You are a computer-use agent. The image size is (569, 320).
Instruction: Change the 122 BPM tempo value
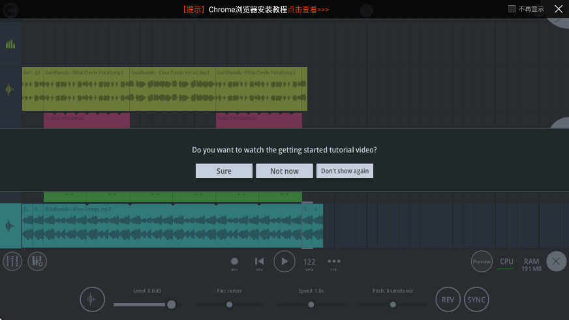309,263
